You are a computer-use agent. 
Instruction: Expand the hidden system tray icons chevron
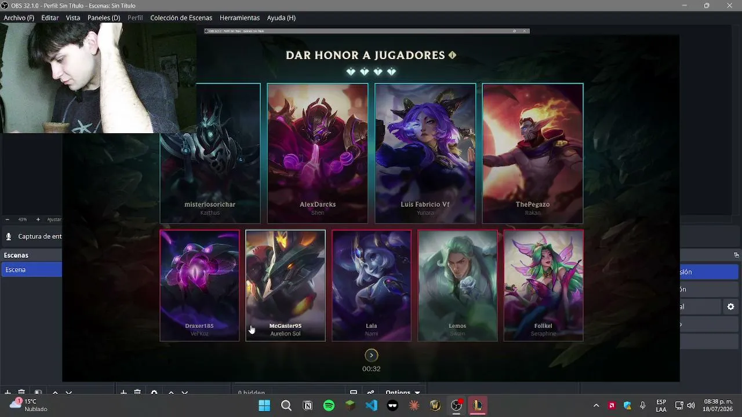tap(596, 405)
